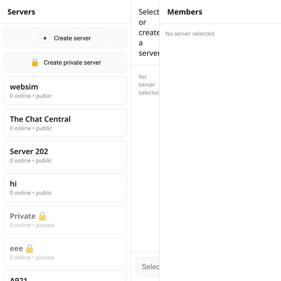The height and width of the screenshot is (281, 281).
Task: Click 0 online private under Private
Action: coord(32,225)
